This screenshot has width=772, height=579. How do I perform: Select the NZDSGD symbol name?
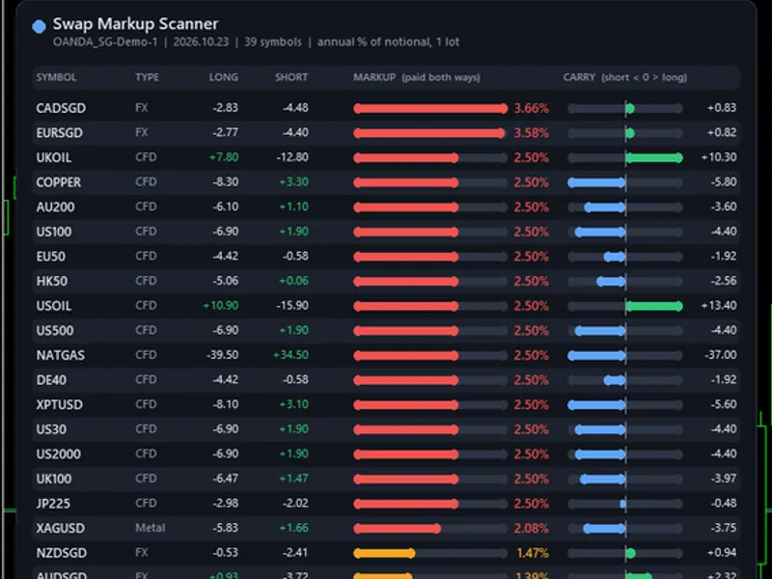coord(61,553)
